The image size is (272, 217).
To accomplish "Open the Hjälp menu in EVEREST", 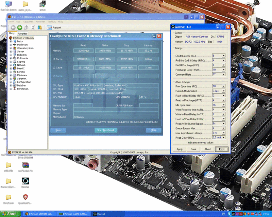I will point(61,22).
